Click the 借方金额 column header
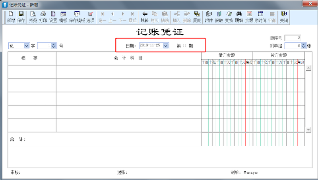 227,55
